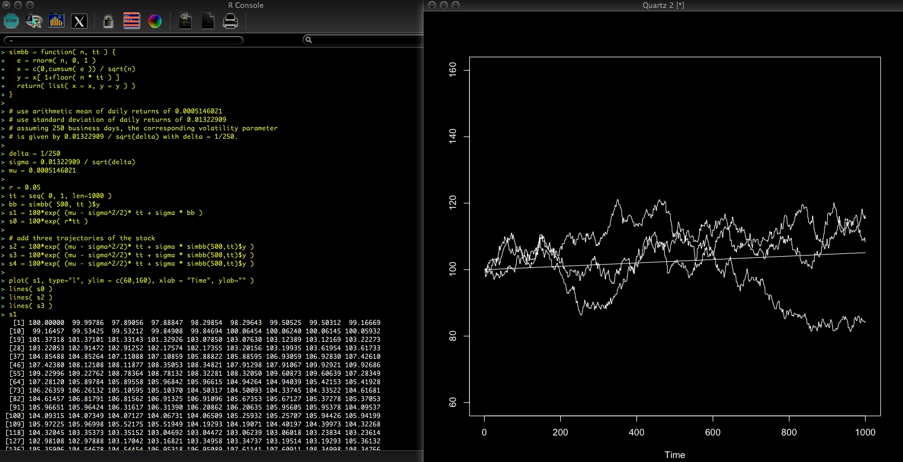This screenshot has width=903, height=462.
Task: Minimize the R Console window
Action: pyautogui.click(x=18, y=5)
